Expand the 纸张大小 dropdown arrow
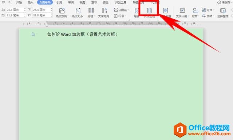 point(84,16)
